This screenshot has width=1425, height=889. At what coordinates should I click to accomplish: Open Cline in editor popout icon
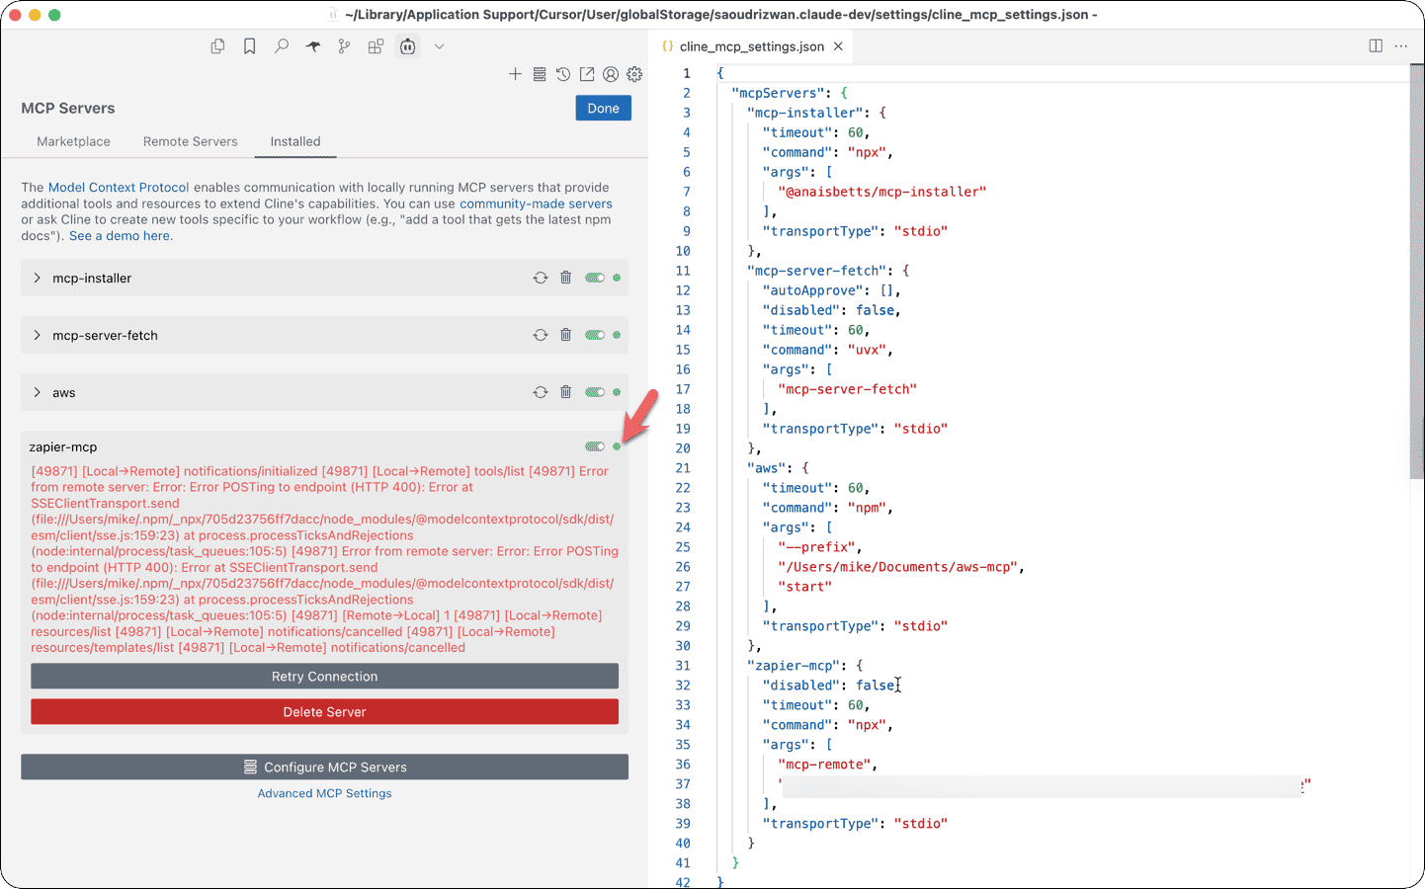(587, 74)
